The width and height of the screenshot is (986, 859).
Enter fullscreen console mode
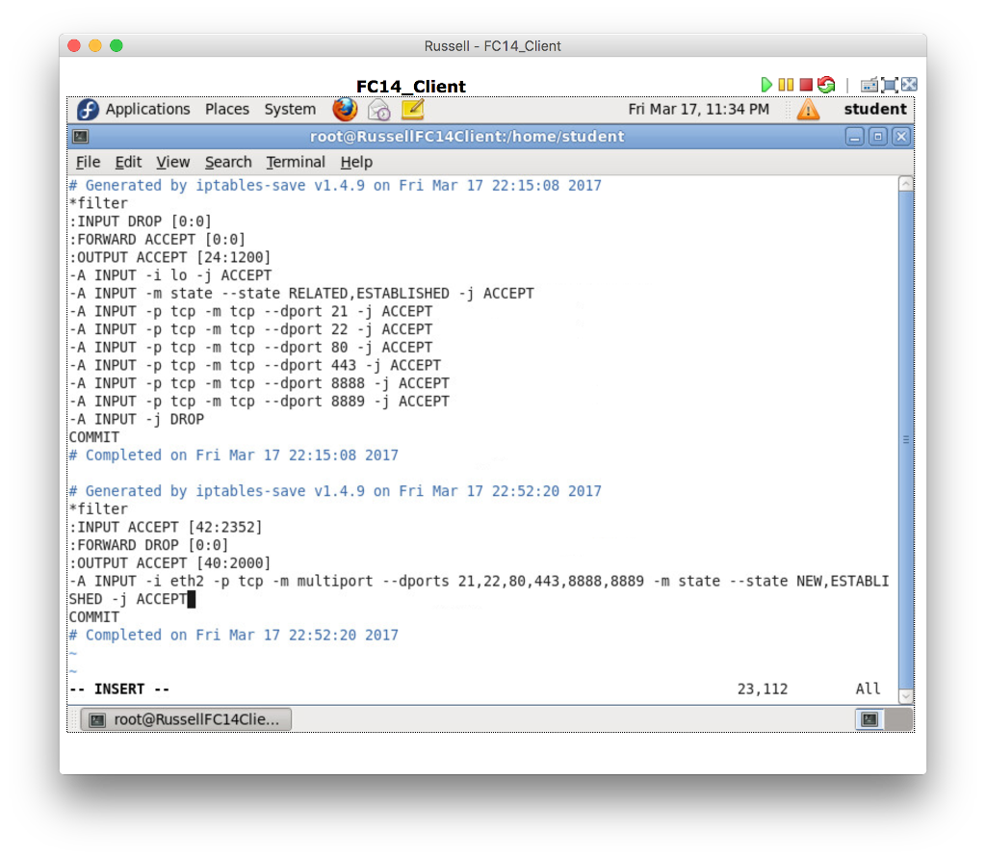coord(907,85)
